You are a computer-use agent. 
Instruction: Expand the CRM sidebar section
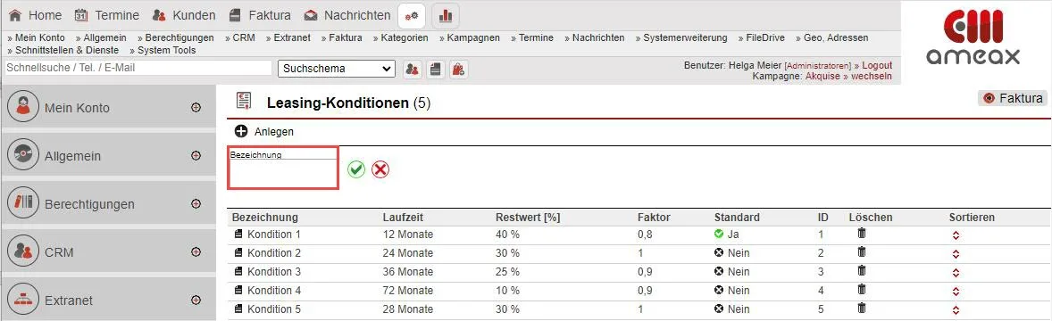tap(196, 252)
